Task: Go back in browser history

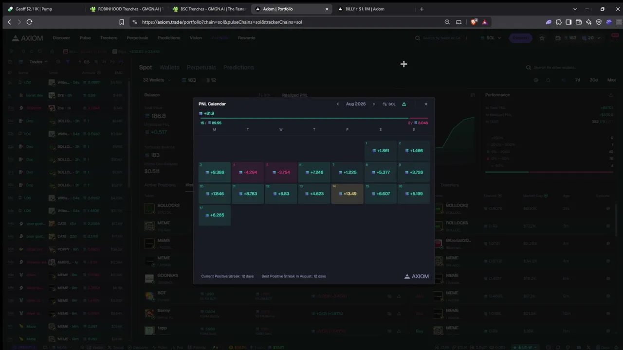Action: tap(9, 22)
